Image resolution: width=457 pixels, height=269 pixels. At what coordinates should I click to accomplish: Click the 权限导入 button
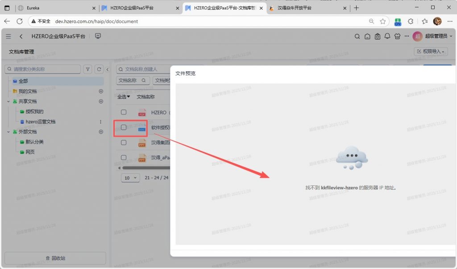431,52
